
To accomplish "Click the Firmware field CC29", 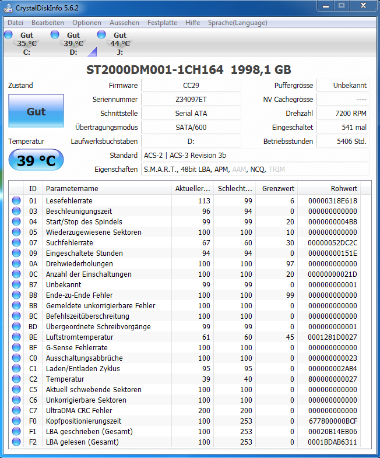I will click(x=191, y=85).
